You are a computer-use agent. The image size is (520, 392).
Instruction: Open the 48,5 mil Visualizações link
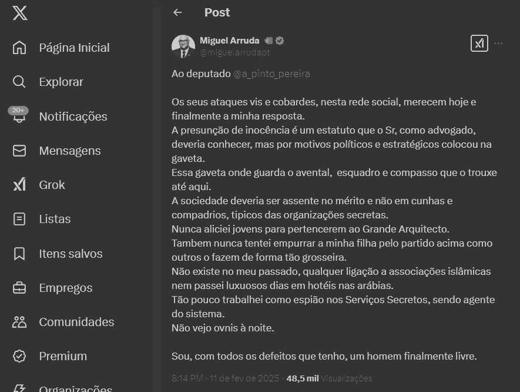(x=329, y=378)
